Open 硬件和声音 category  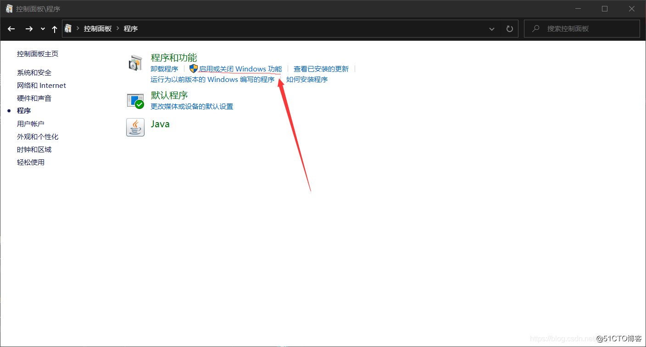point(34,98)
